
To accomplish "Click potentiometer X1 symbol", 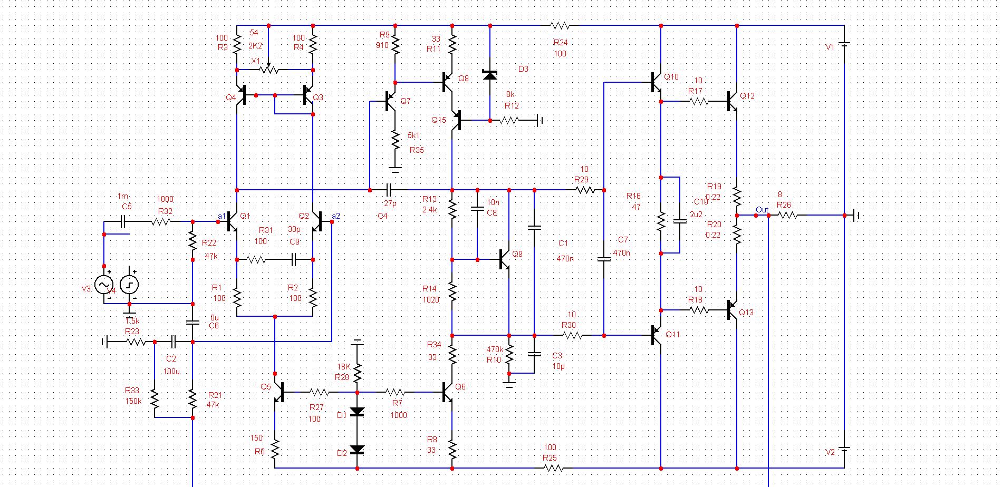I will [x=269, y=69].
